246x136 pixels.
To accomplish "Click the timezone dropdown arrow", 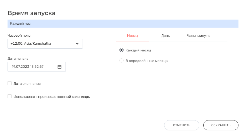I will click(x=77, y=44).
